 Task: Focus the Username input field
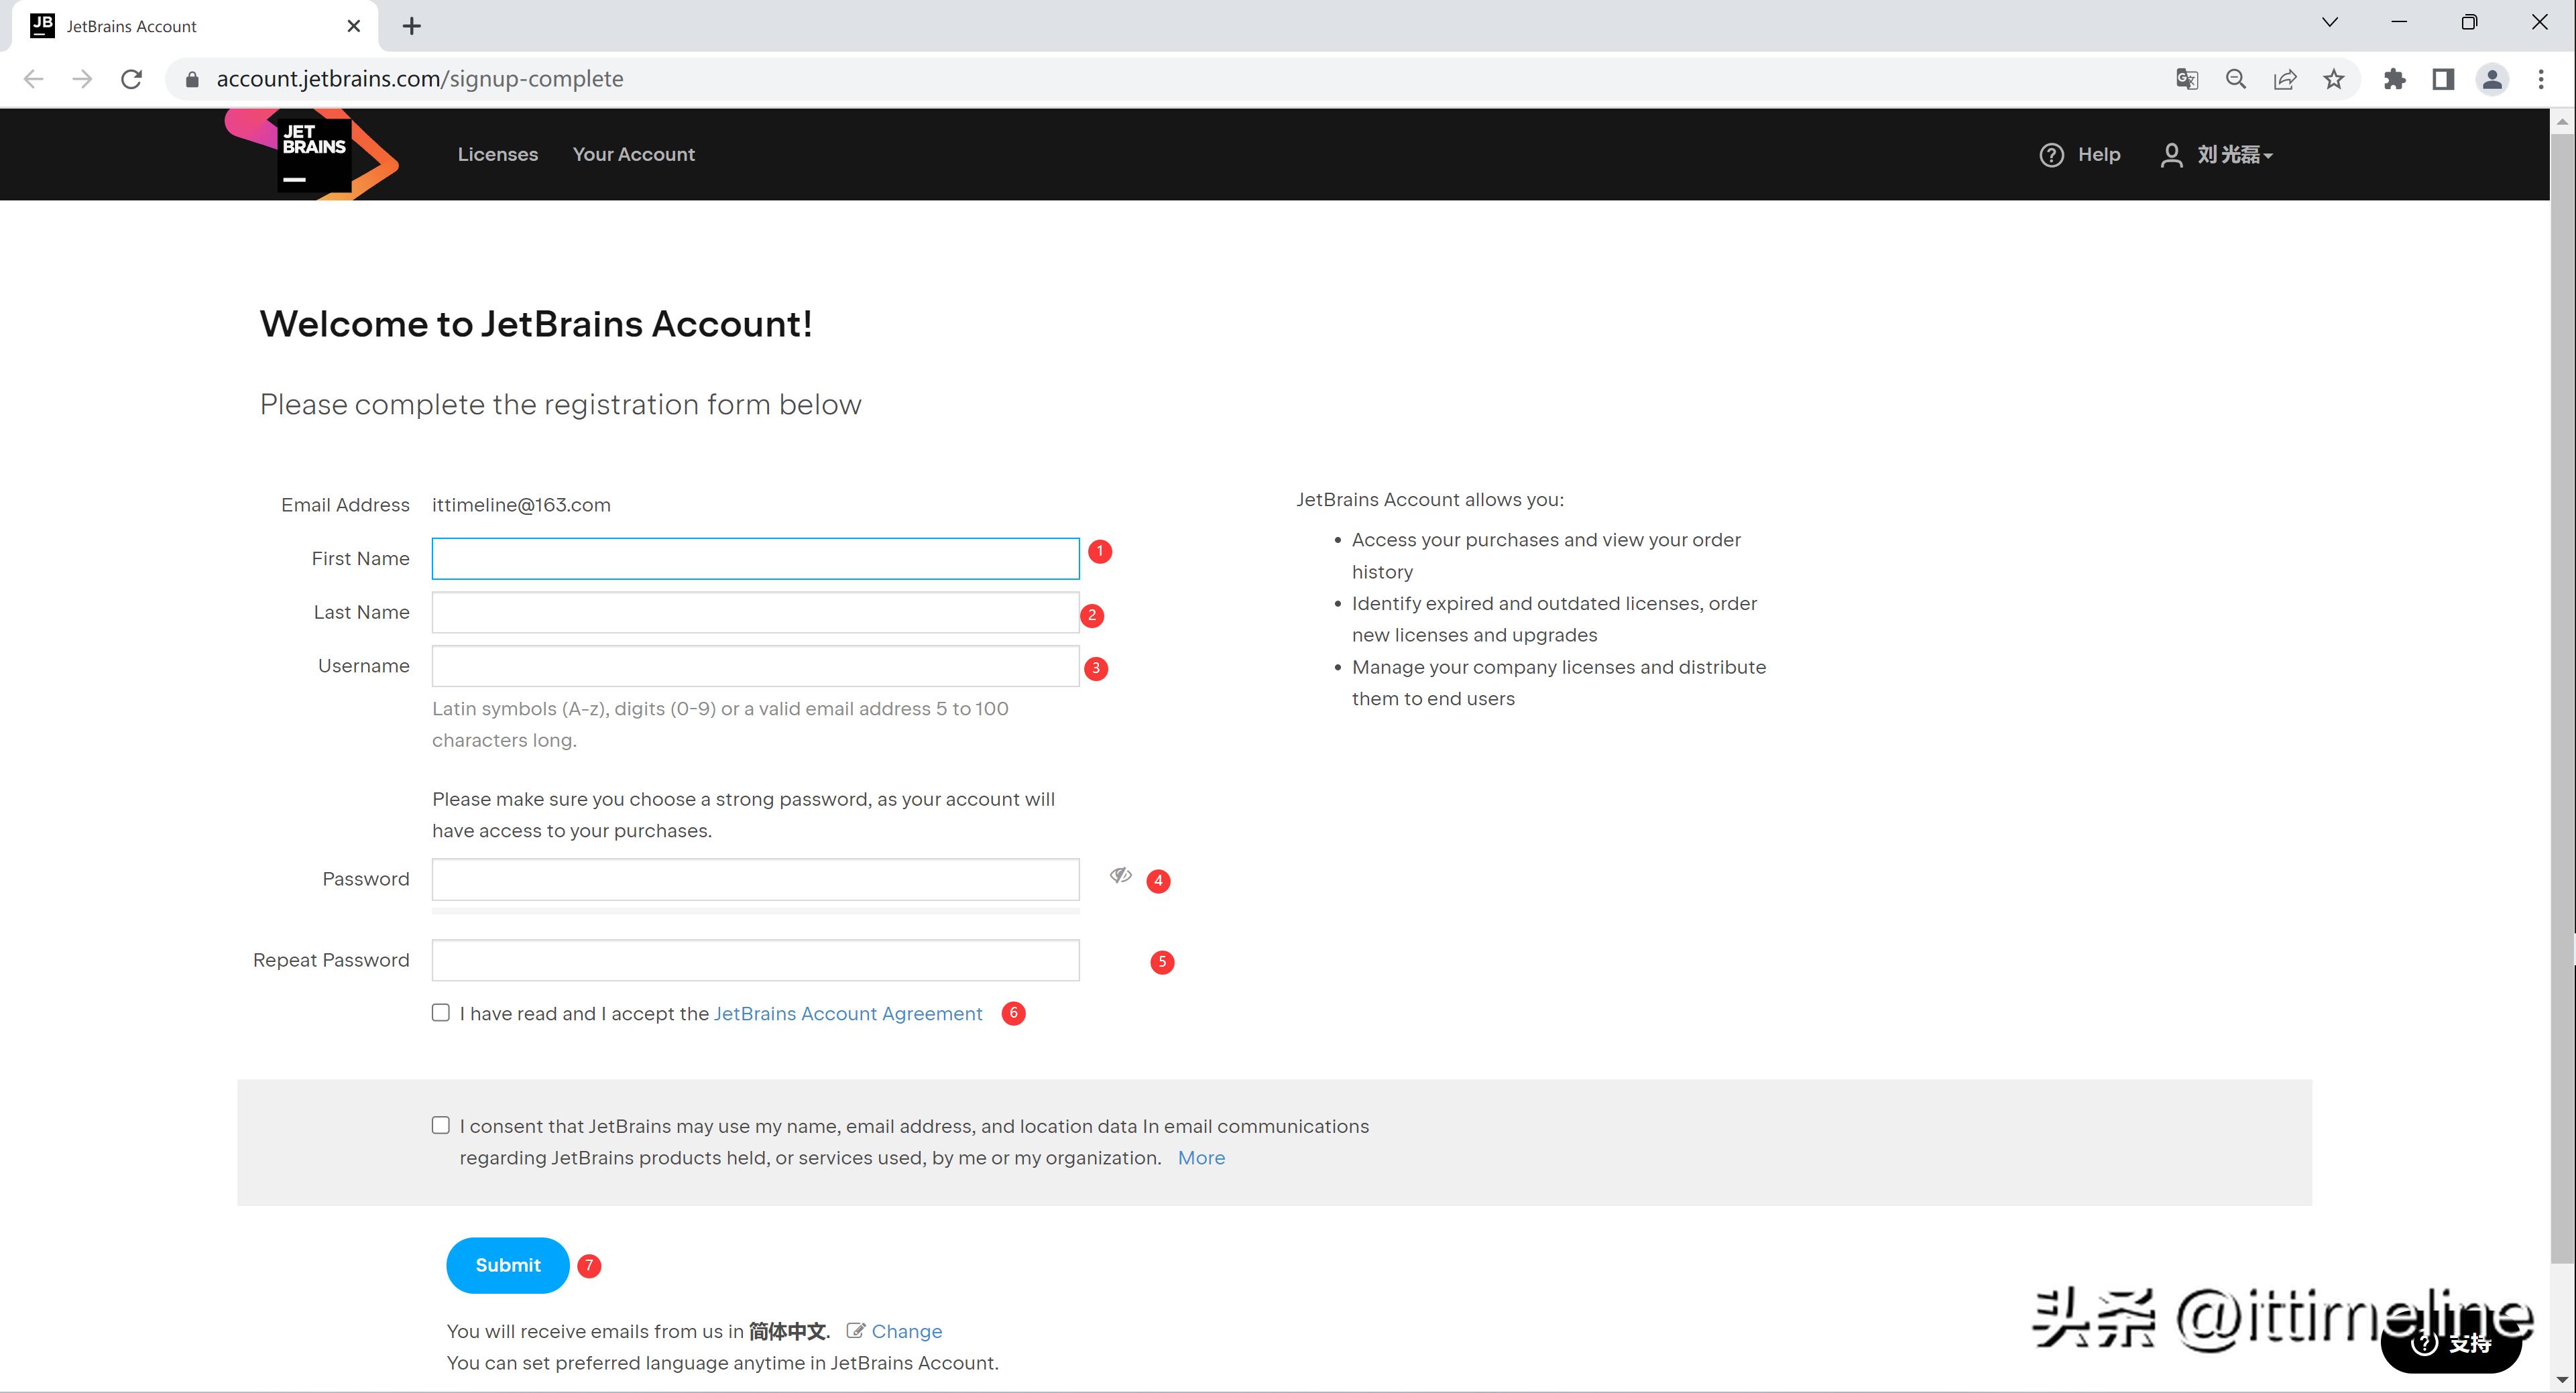[755, 666]
